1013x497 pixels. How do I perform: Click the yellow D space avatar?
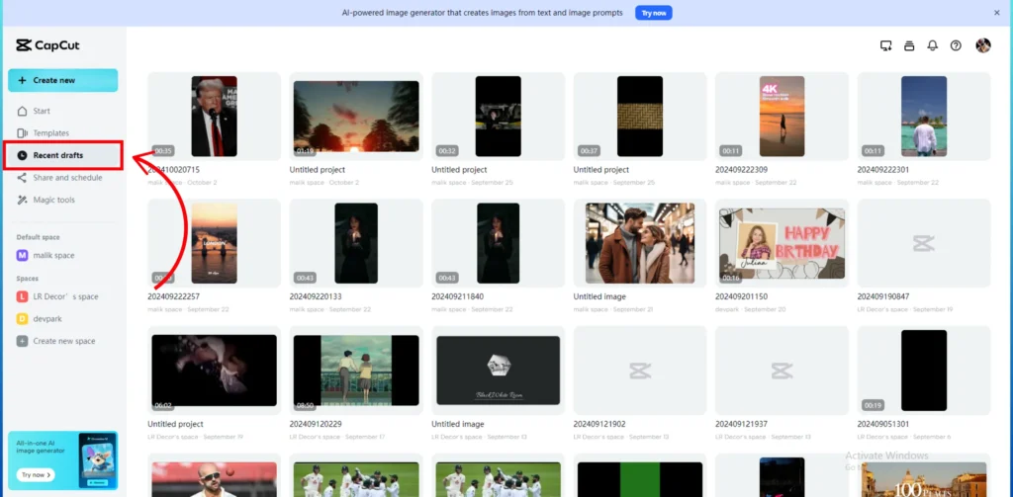22,319
